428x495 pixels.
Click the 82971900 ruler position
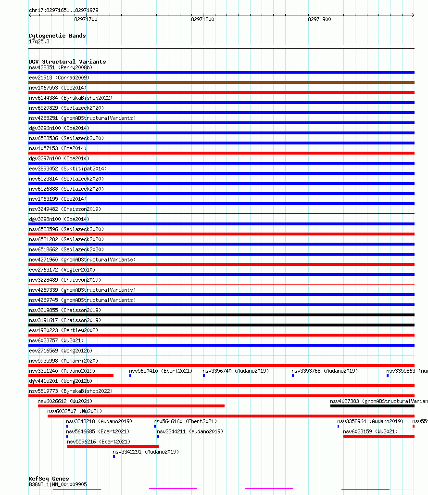[x=320, y=19]
